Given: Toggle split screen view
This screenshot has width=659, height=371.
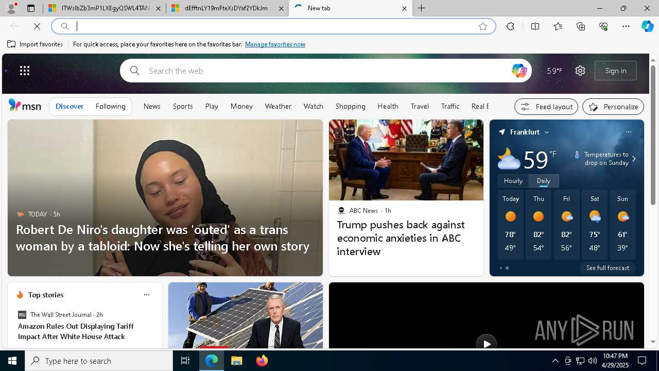Looking at the screenshot, I should (x=535, y=26).
